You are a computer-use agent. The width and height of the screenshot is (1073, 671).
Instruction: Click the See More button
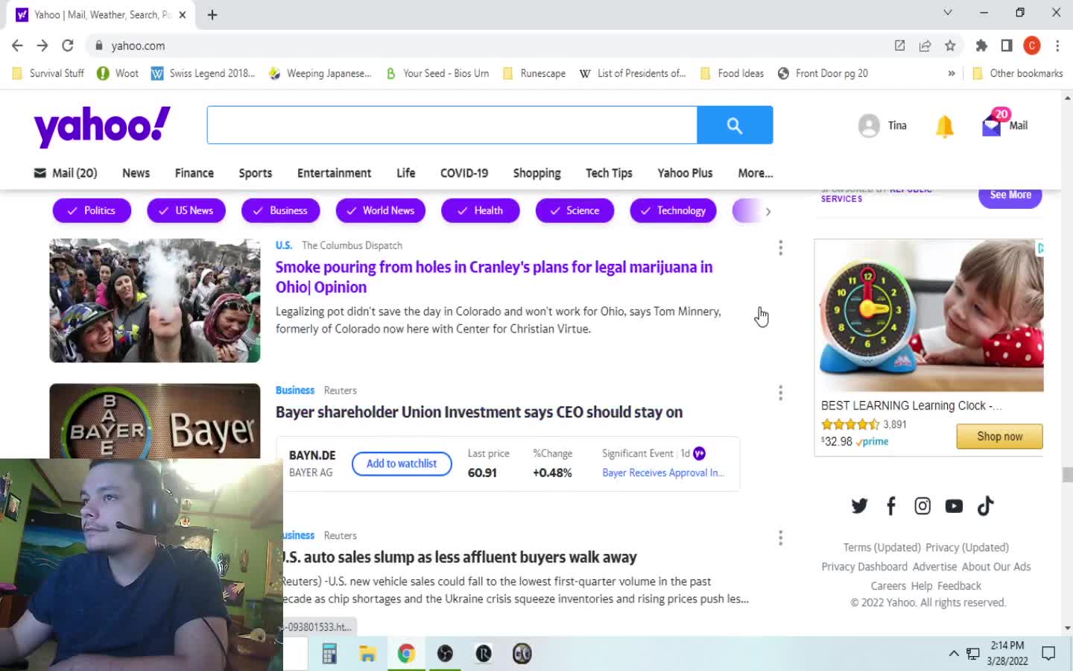(1010, 196)
